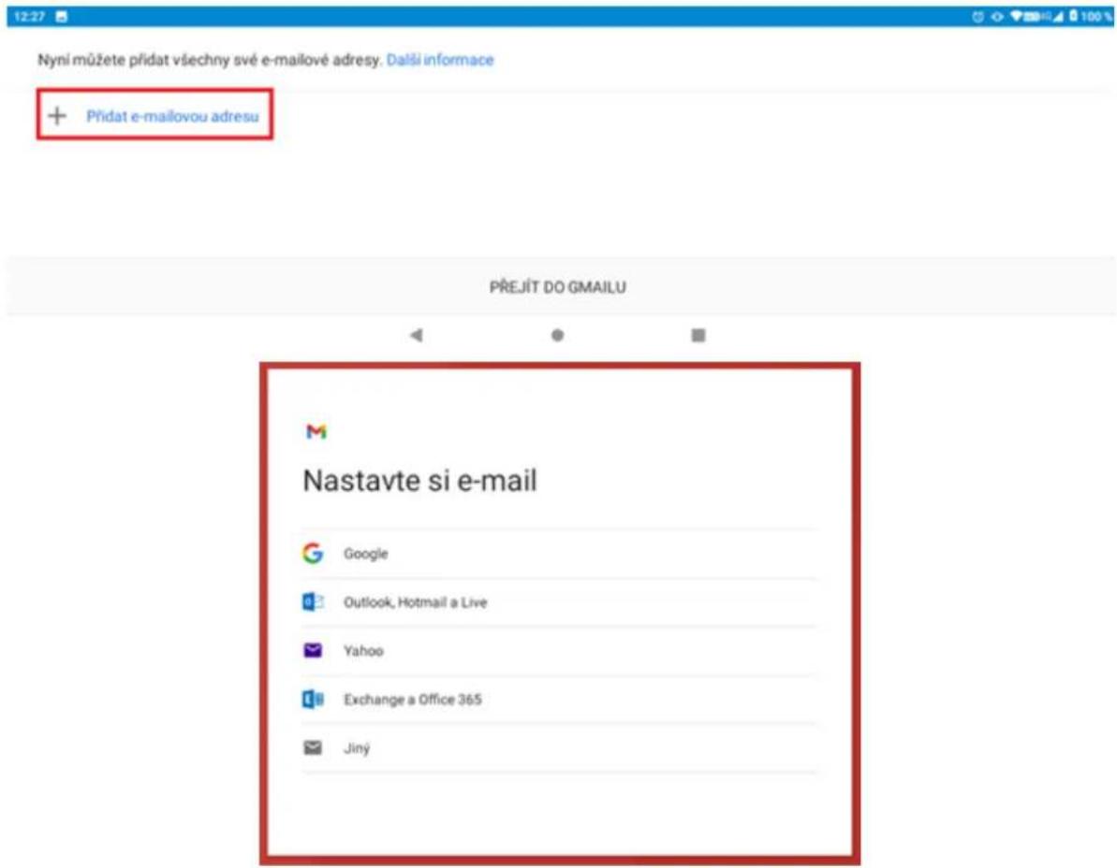Select the purple Yahoo mail icon
1117x868 pixels.
pyautogui.click(x=313, y=650)
